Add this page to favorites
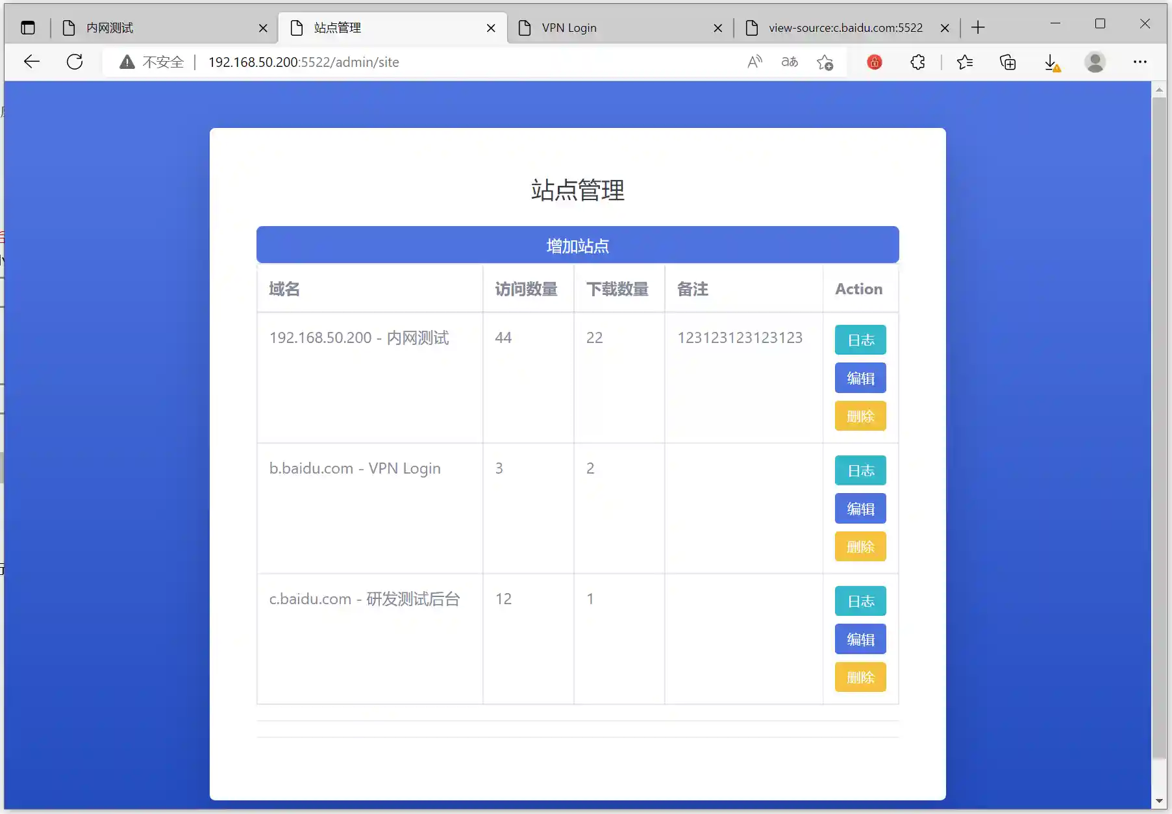Screen dimensions: 1172x814 [x=825, y=62]
